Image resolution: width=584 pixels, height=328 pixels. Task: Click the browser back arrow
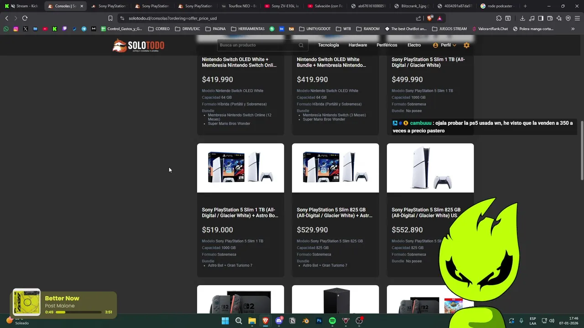pyautogui.click(x=6, y=18)
